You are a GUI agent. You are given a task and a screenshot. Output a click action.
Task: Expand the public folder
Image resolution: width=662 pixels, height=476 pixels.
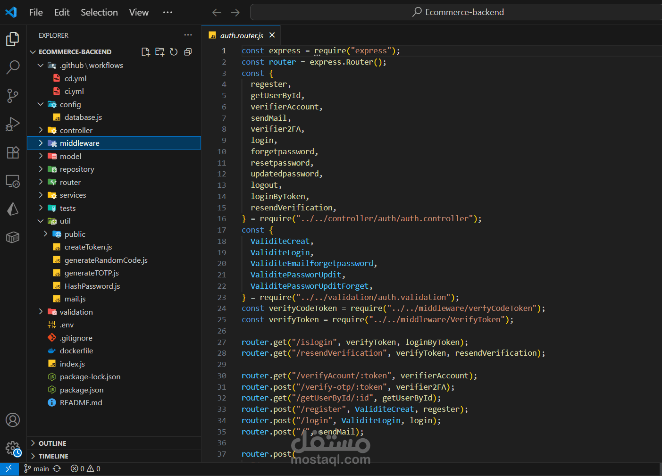tap(114, 234)
